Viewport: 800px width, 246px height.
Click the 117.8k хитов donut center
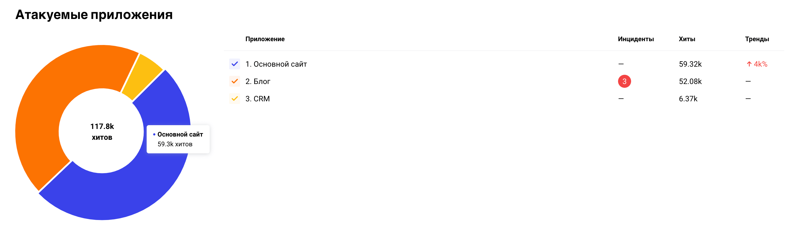102,132
